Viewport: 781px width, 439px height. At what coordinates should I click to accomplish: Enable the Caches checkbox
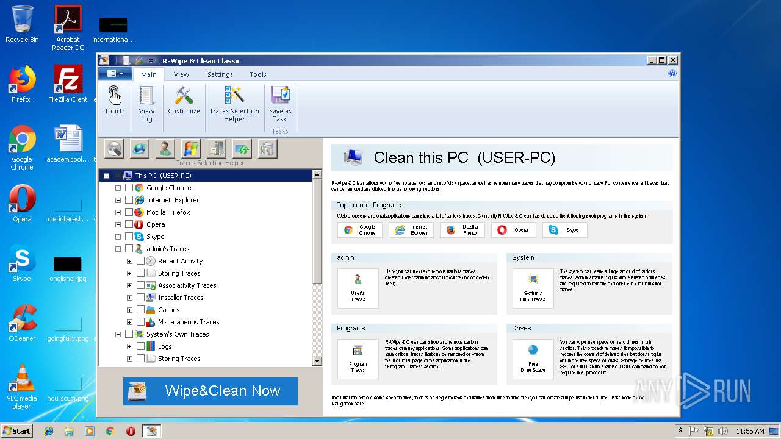coord(140,310)
